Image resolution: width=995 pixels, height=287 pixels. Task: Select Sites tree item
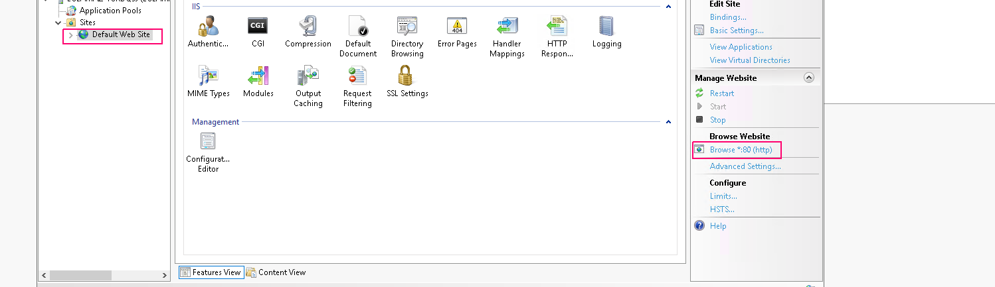pyautogui.click(x=88, y=23)
